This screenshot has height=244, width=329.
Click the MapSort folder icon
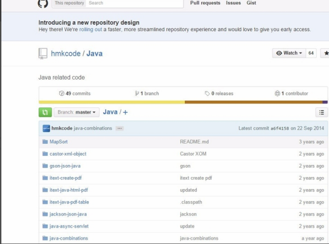[x=45, y=141]
